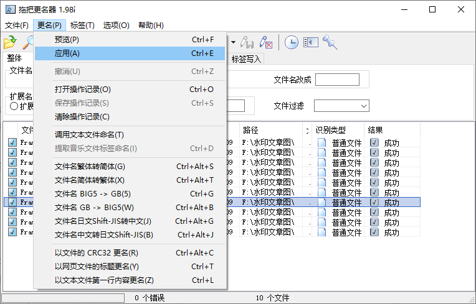This screenshot has height=304, width=476.
Task: Click the magnifier preview toolbar icon
Action: (28, 42)
